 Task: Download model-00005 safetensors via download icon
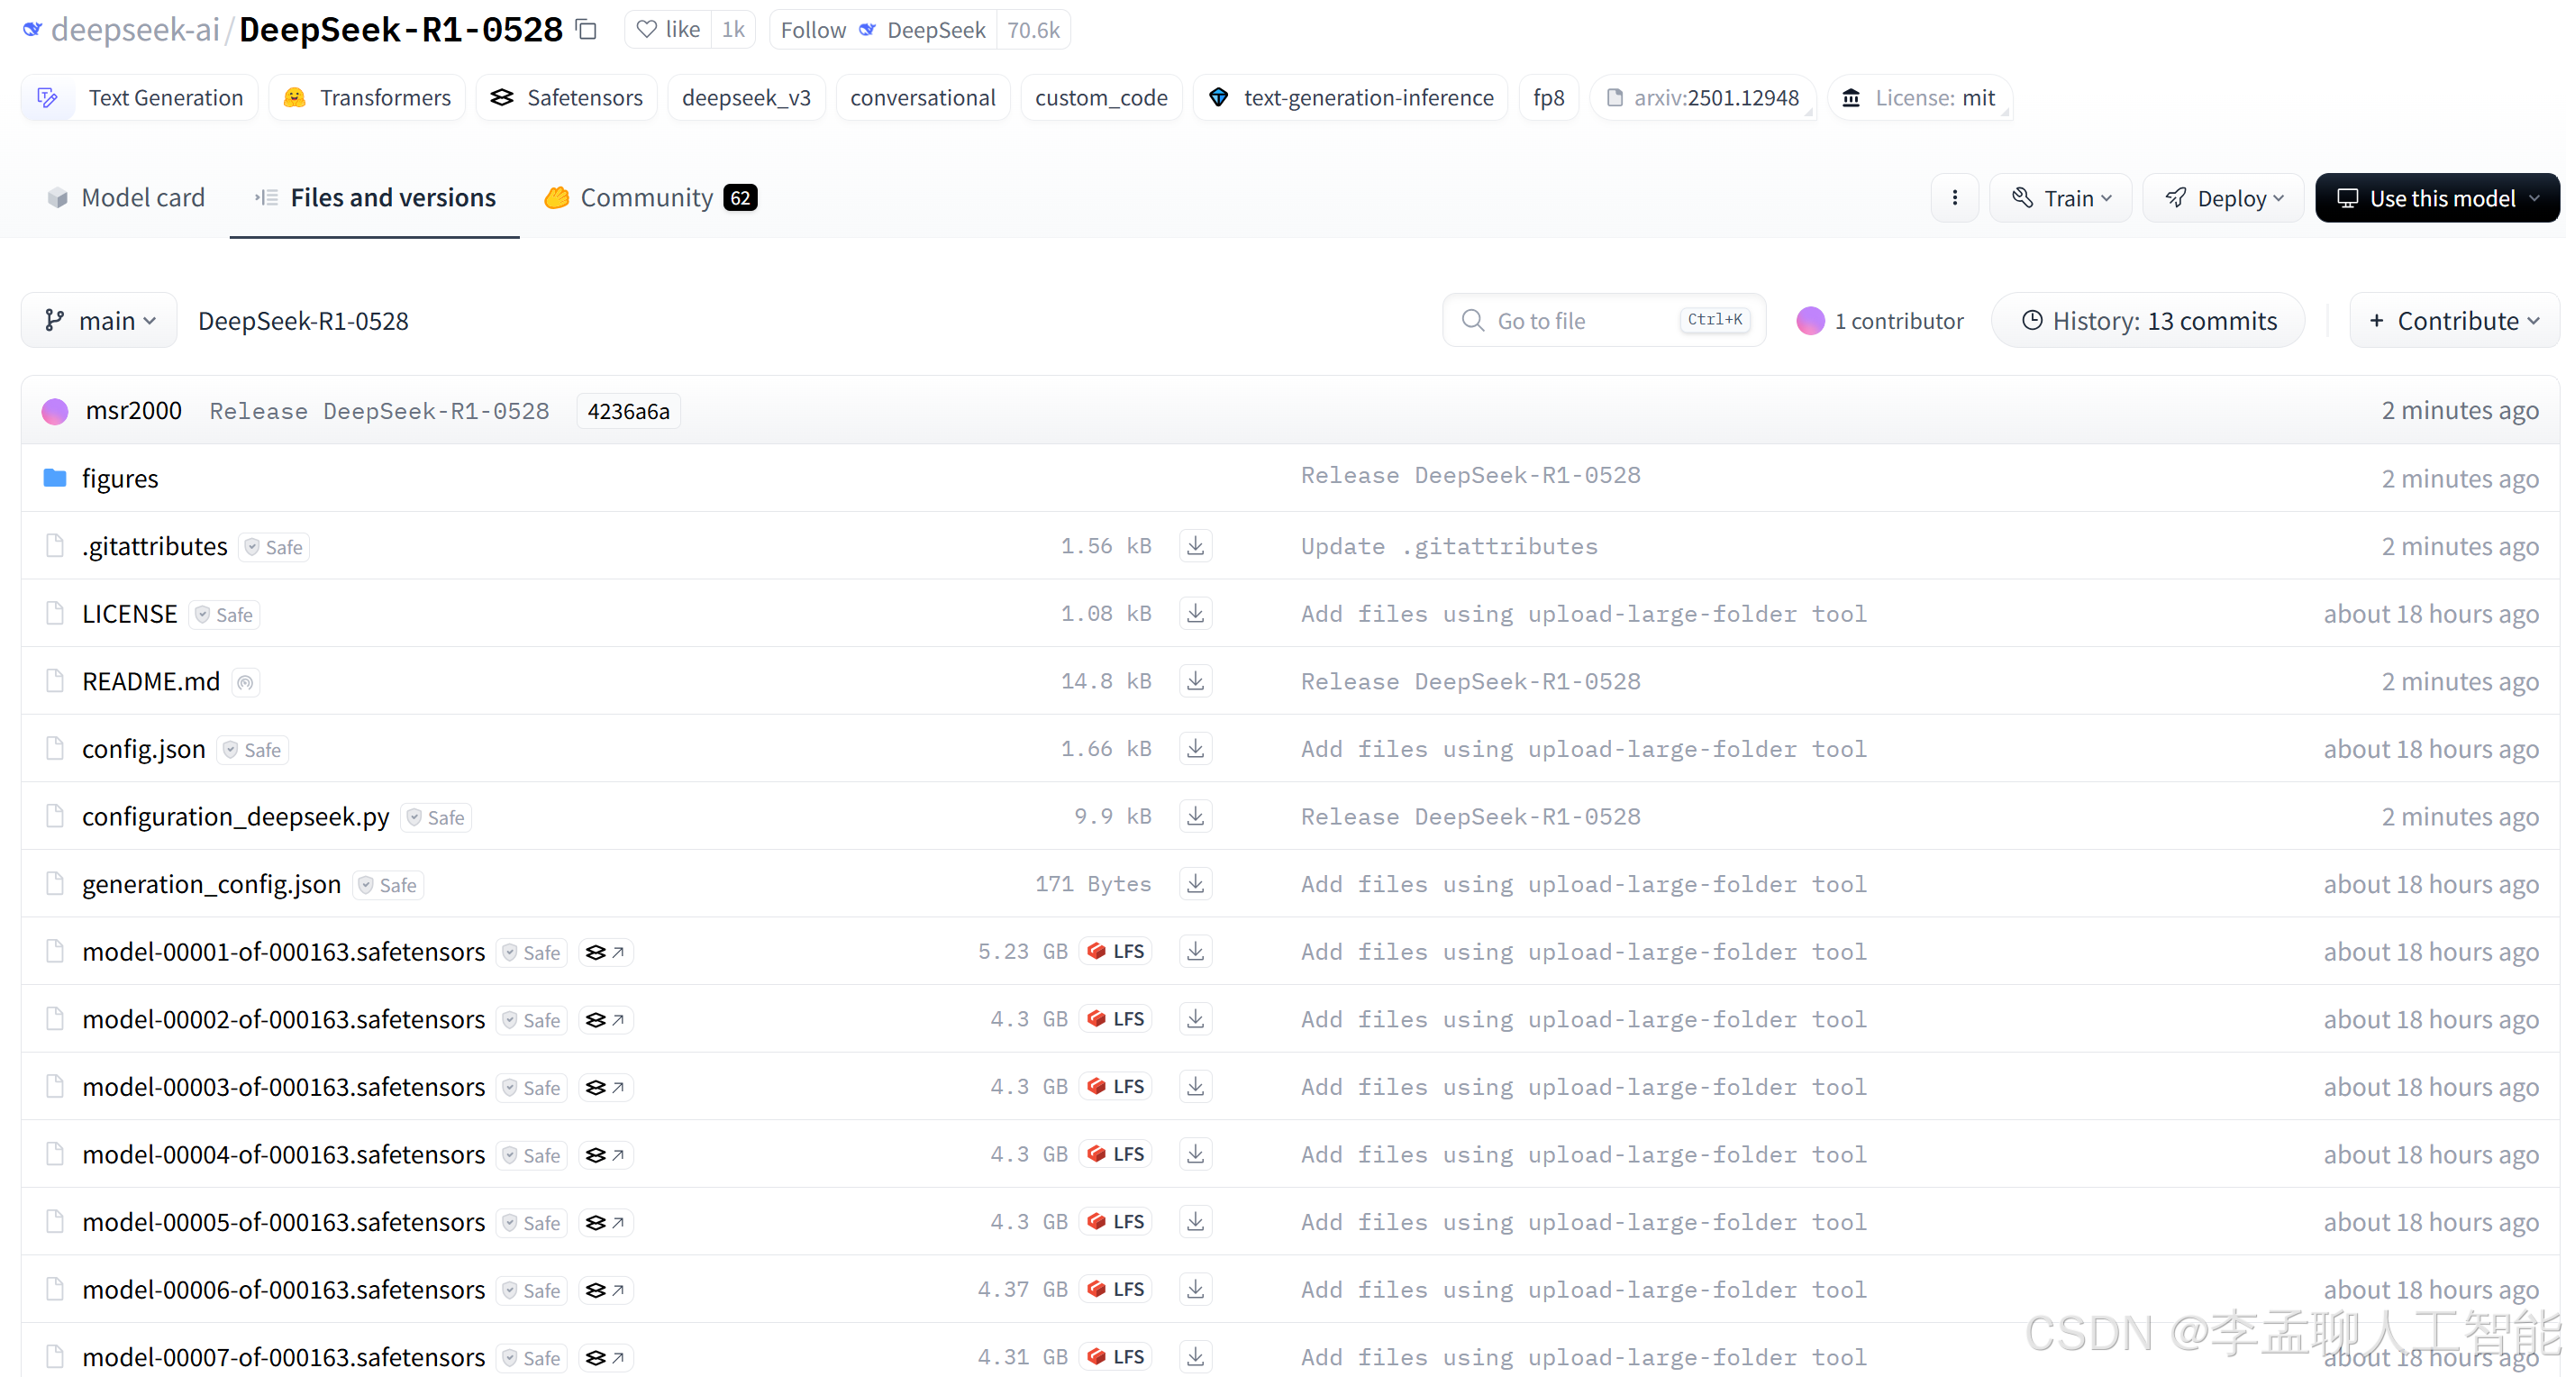[1195, 1222]
